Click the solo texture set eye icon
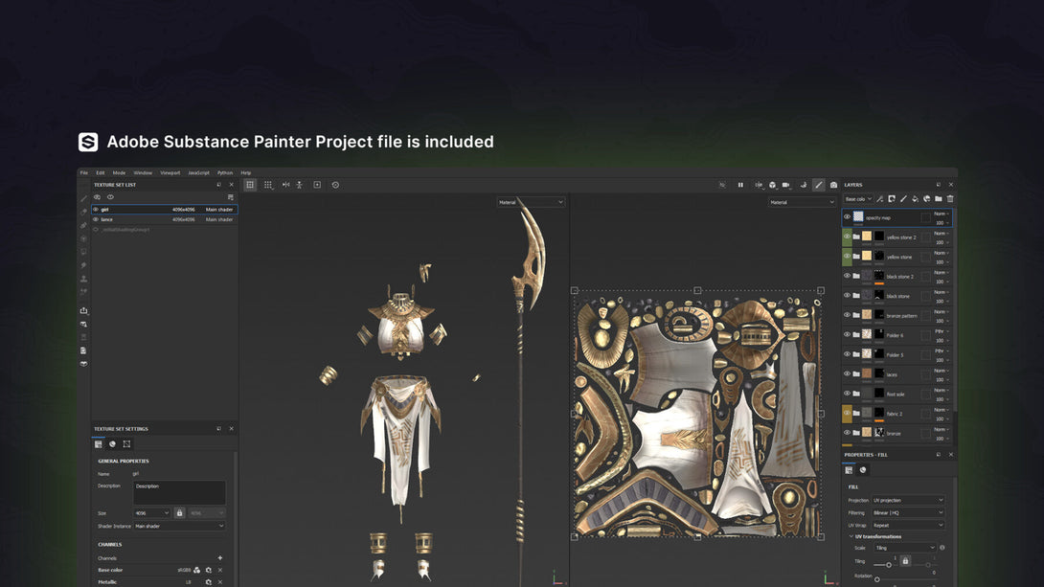This screenshot has height=587, width=1044. [x=97, y=197]
